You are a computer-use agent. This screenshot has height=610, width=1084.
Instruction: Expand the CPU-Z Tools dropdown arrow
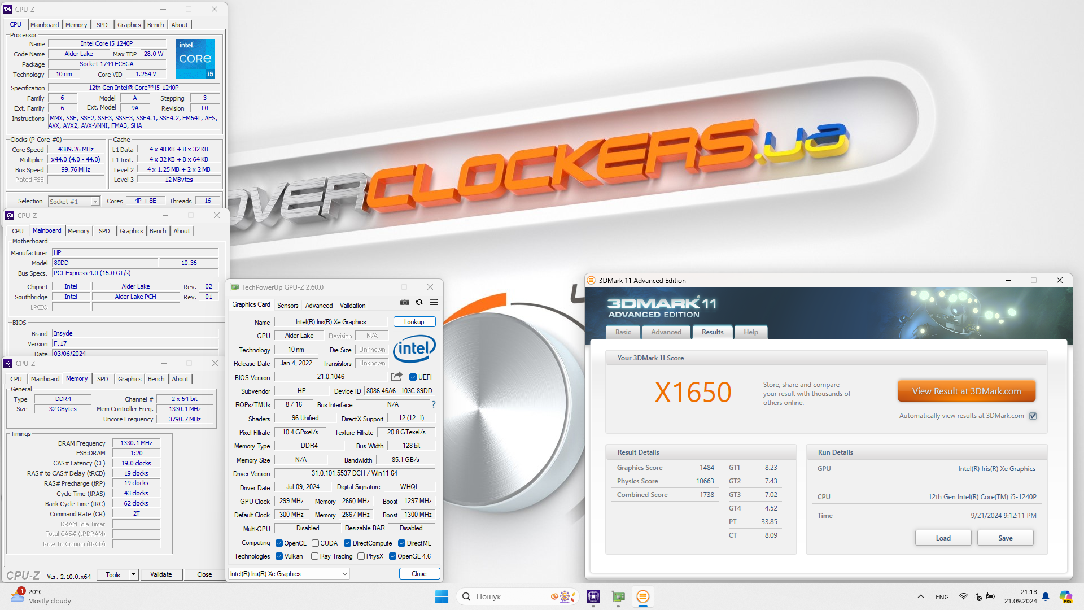pyautogui.click(x=133, y=574)
